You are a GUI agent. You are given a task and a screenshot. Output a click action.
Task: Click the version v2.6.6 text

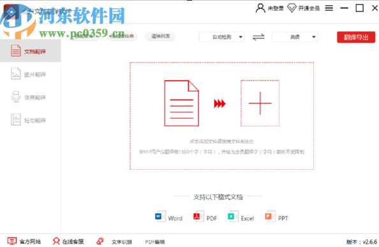pos(362,242)
